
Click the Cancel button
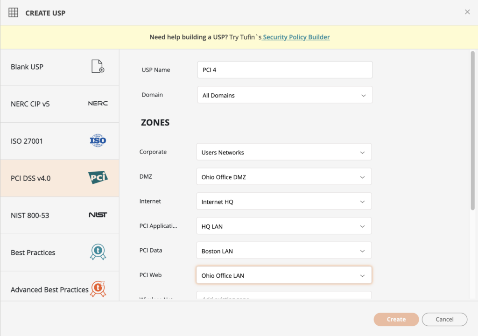click(444, 319)
